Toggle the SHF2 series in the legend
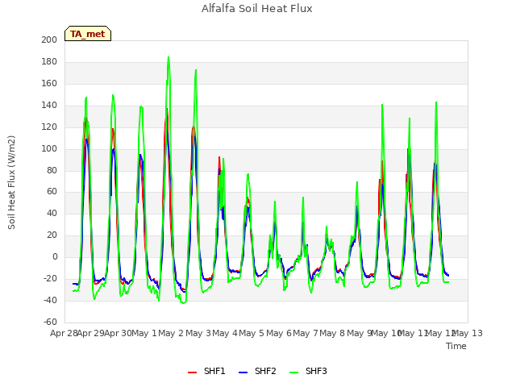This screenshot has height=387, width=516. (257, 371)
